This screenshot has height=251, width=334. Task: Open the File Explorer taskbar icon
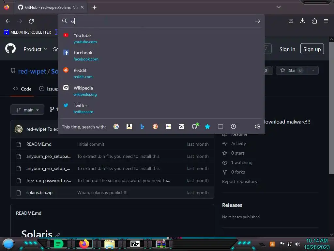pyautogui.click(x=109, y=244)
